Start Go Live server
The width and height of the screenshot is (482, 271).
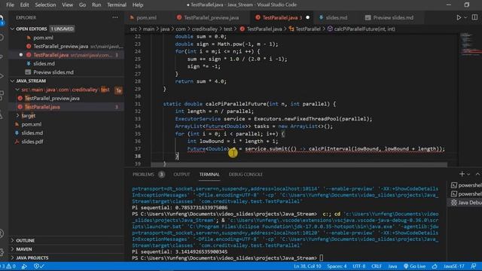pos(414,266)
